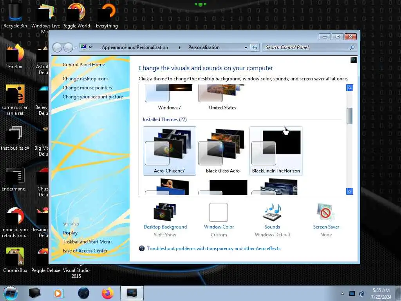
Task: Show hidden system tray icons
Action: click(x=342, y=294)
